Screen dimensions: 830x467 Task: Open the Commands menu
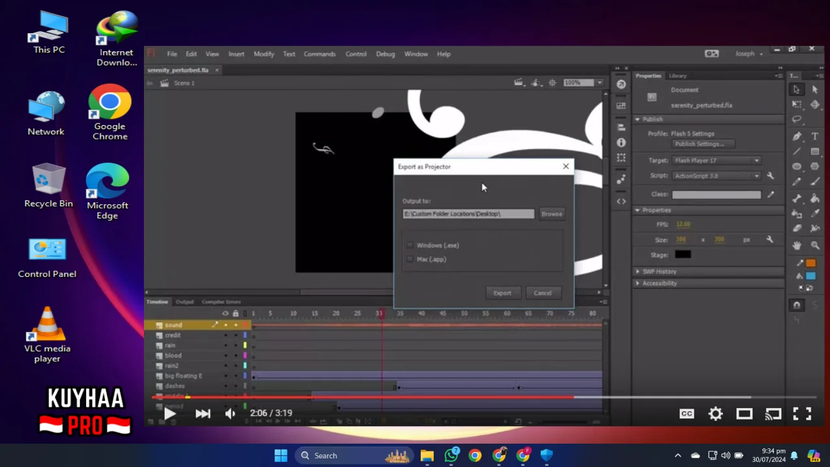click(320, 54)
